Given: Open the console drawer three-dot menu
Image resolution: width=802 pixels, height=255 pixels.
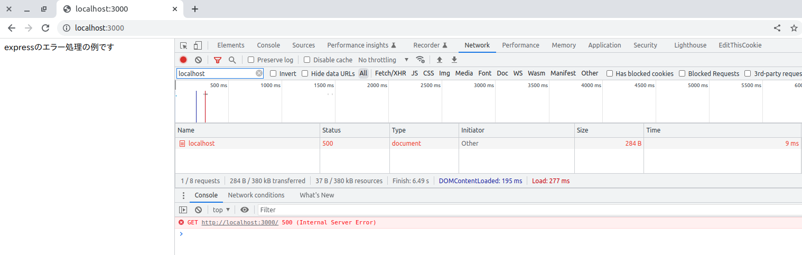Looking at the screenshot, I should click(x=183, y=195).
